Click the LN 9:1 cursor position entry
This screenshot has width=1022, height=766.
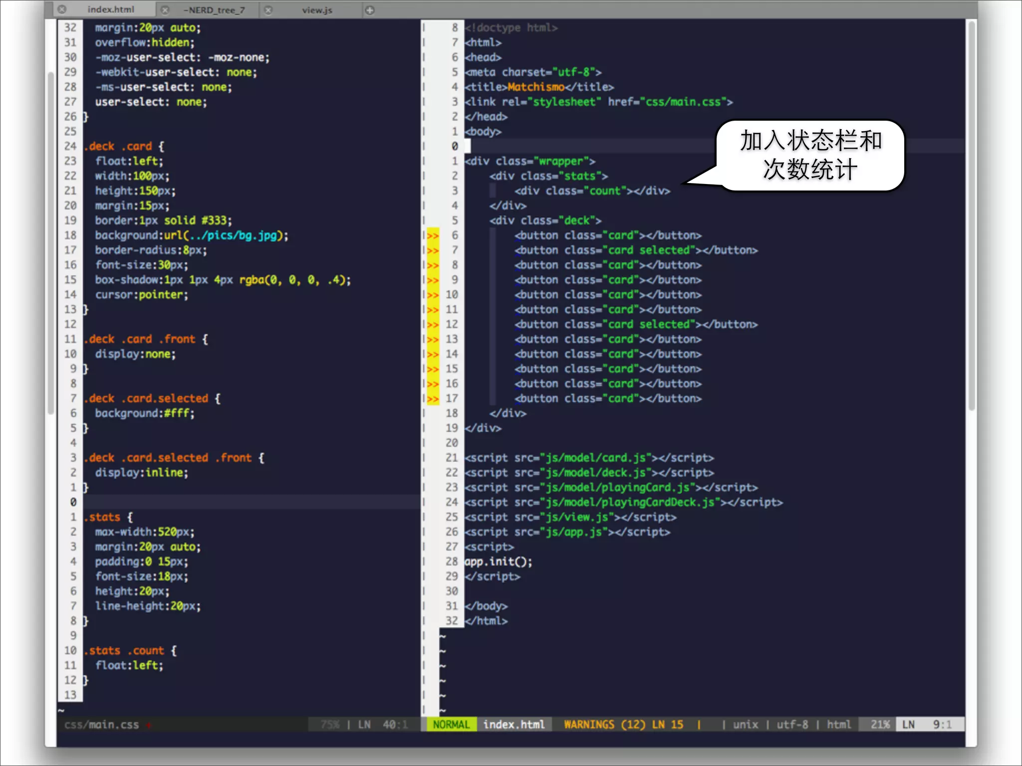coord(929,725)
